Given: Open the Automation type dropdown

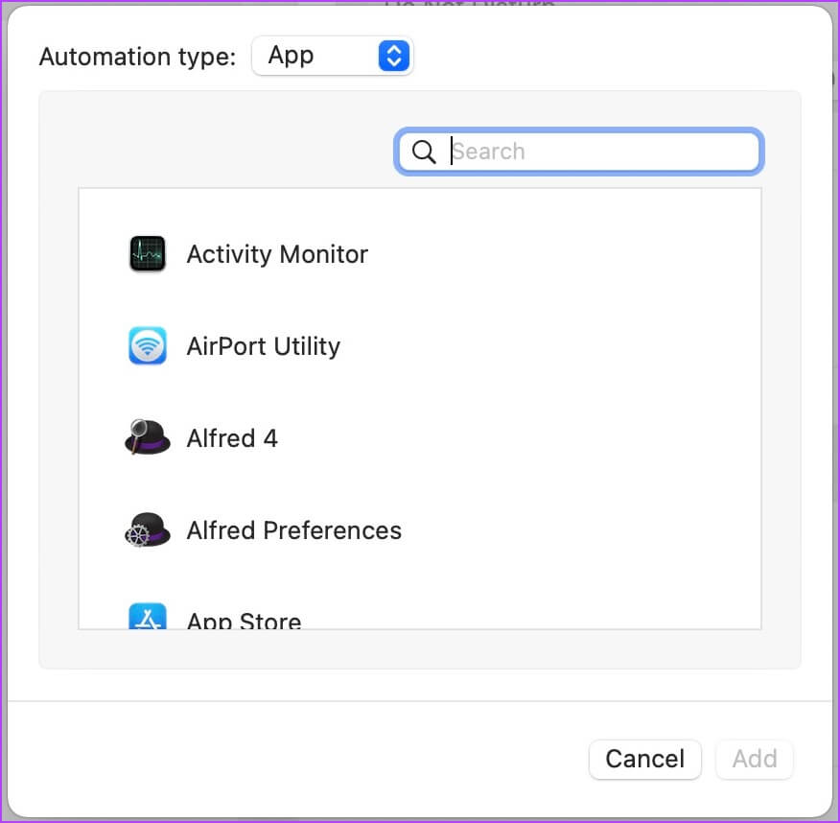Looking at the screenshot, I should click(332, 56).
